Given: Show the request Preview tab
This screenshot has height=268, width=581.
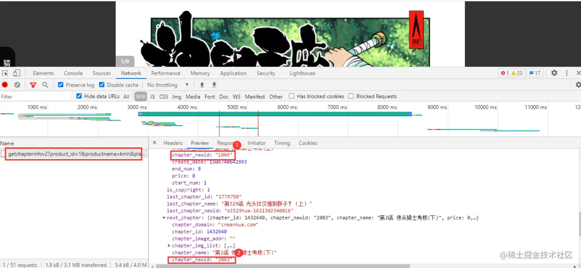Looking at the screenshot, I should pyautogui.click(x=200, y=143).
